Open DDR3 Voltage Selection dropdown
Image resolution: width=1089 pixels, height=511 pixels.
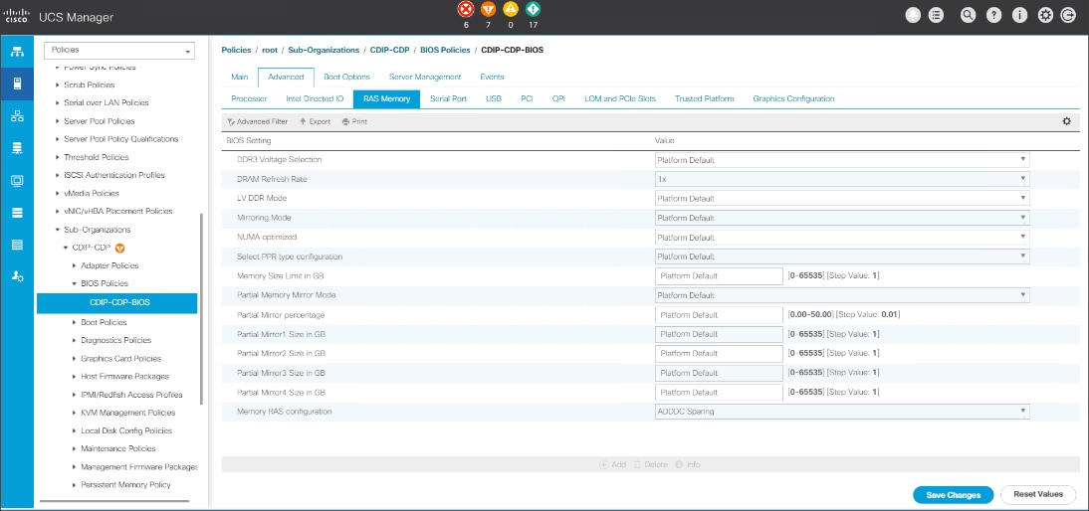click(842, 160)
